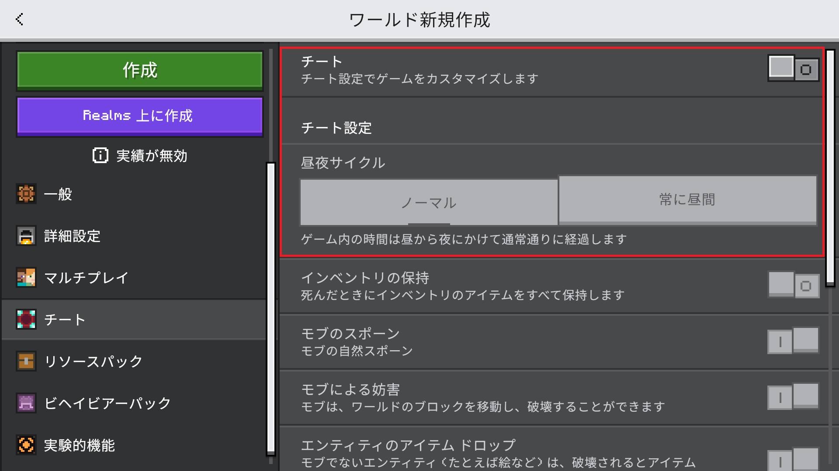The image size is (839, 471).
Task: Click the back arrow icon
Action: click(19, 19)
